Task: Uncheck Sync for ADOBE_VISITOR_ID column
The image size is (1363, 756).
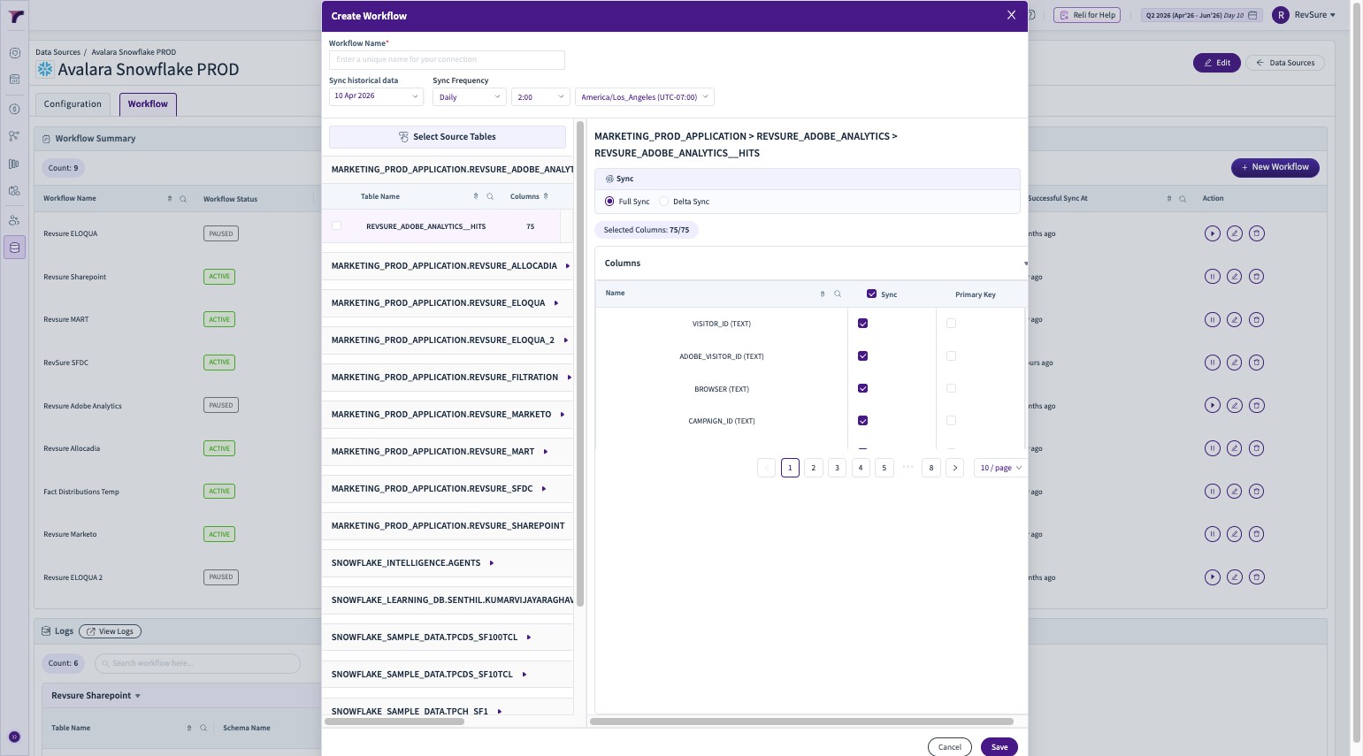Action: click(x=863, y=356)
